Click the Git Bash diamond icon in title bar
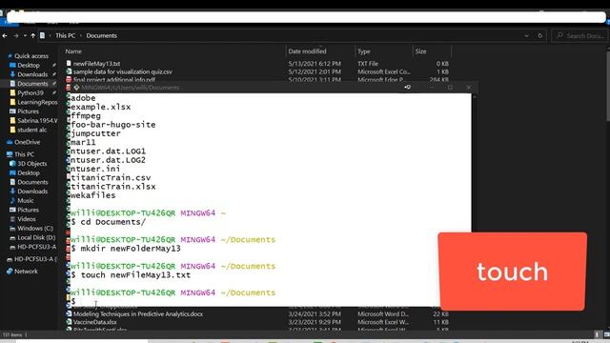Image resolution: width=610 pixels, height=343 pixels. tap(76, 88)
